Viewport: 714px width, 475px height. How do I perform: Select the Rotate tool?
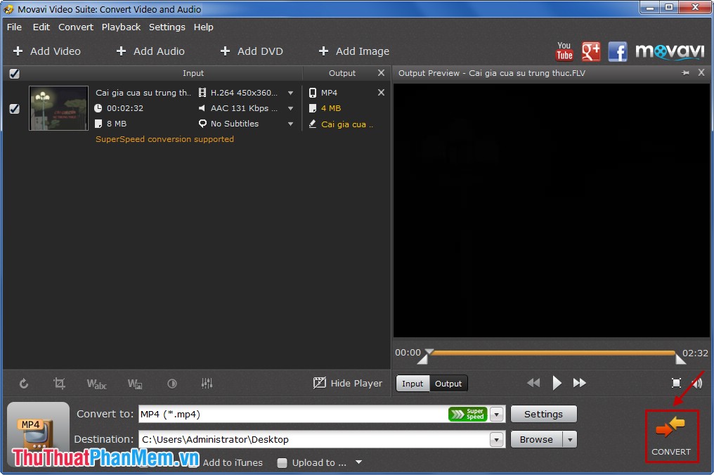click(25, 384)
